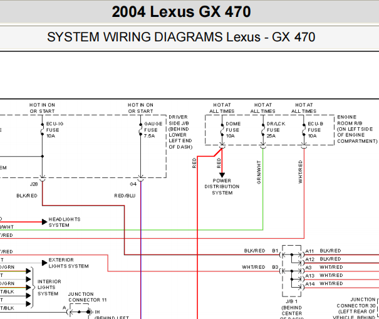Click the J28 connector pin label
379x319 pixels.
(x=34, y=184)
